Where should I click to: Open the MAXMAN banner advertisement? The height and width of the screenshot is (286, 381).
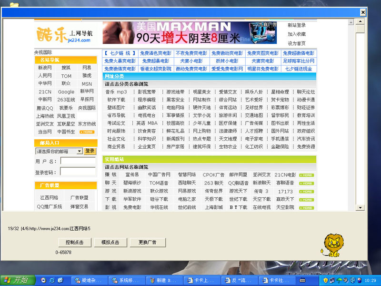pos(190,32)
